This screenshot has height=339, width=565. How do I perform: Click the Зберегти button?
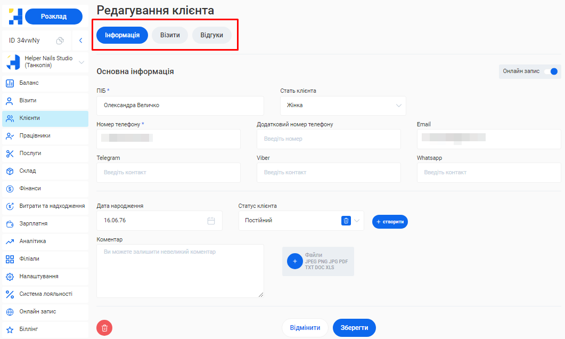pos(354,328)
